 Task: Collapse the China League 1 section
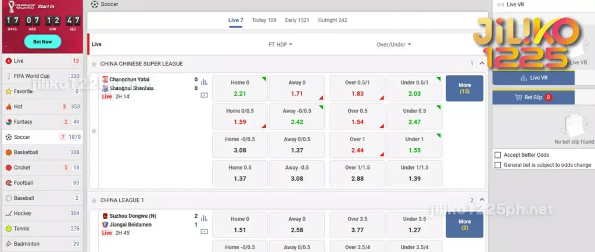(482, 200)
